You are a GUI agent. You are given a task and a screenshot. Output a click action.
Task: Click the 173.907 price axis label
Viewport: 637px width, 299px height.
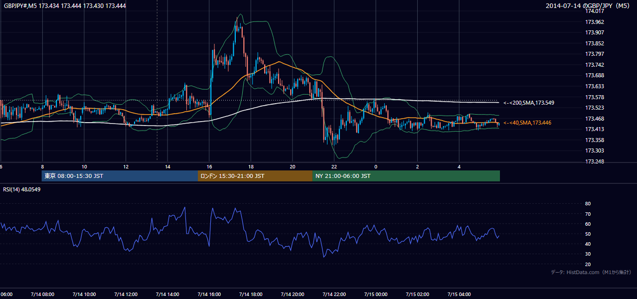pyautogui.click(x=594, y=33)
